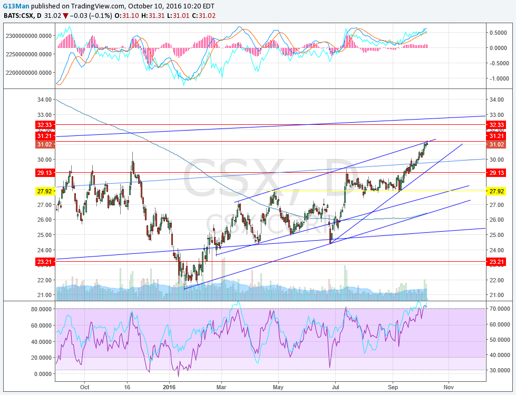Select the BATS:CSX, D symbol label
Screen dimensions: 516x395
(22, 15)
